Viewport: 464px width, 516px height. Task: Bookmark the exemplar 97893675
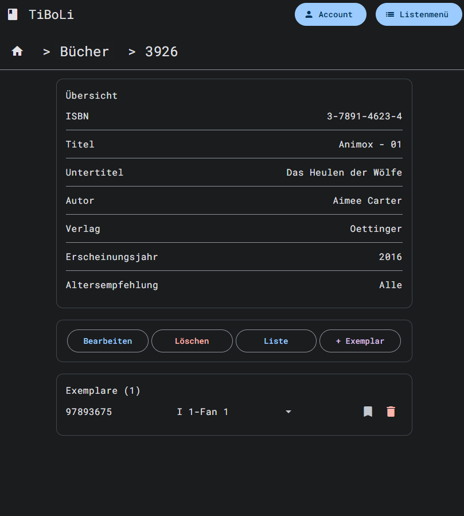[368, 412]
